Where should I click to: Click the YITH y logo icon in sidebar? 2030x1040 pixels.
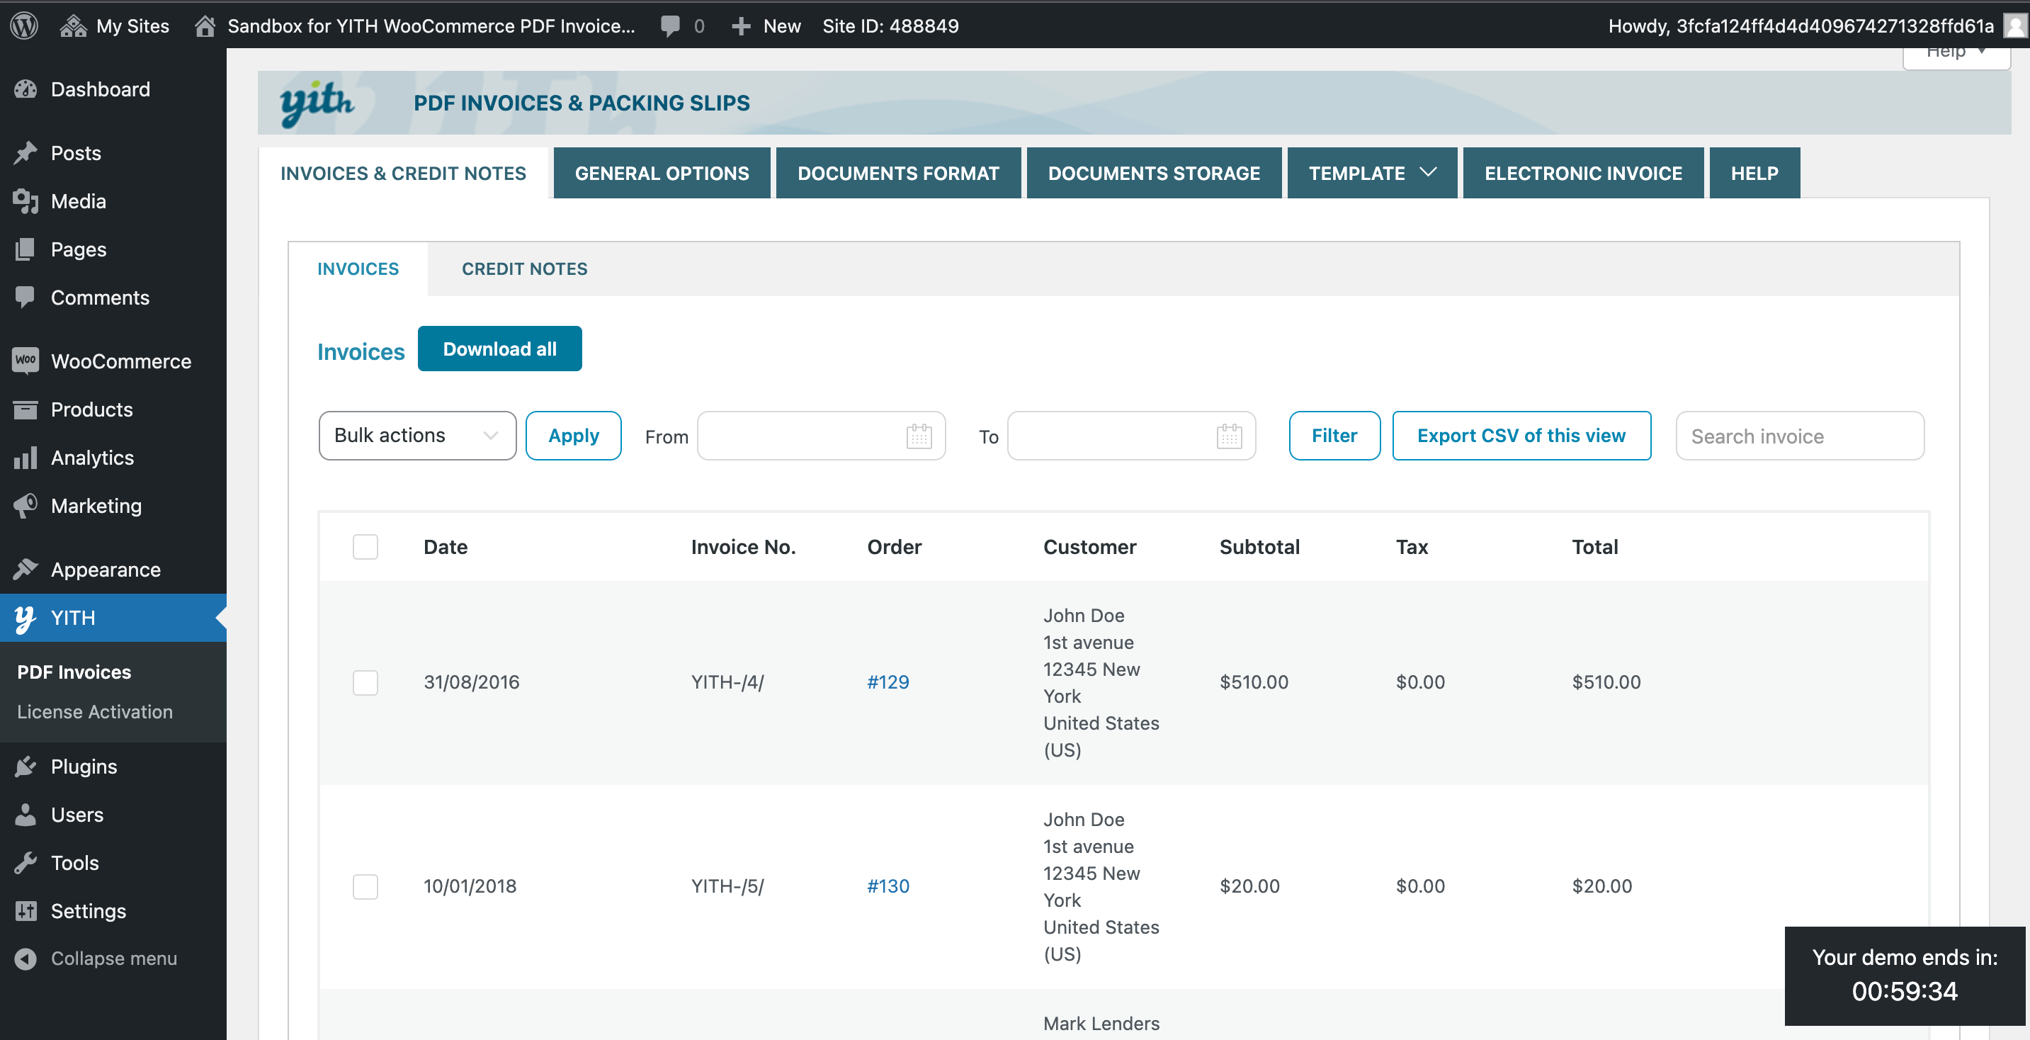[x=25, y=618]
